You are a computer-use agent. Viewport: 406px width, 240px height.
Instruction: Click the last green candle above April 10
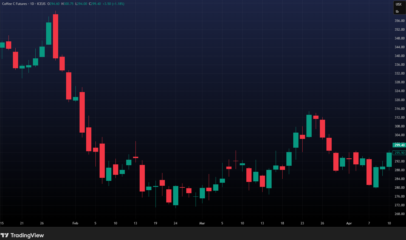(389, 160)
